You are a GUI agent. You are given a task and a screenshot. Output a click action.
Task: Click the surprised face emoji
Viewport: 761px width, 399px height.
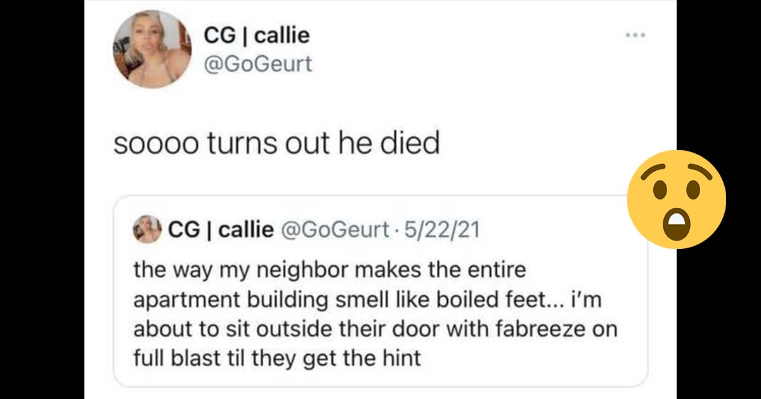tap(676, 199)
